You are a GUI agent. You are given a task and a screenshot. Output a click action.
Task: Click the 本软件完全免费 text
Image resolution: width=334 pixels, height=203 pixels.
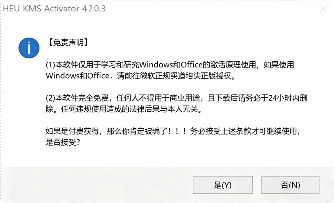pos(82,98)
